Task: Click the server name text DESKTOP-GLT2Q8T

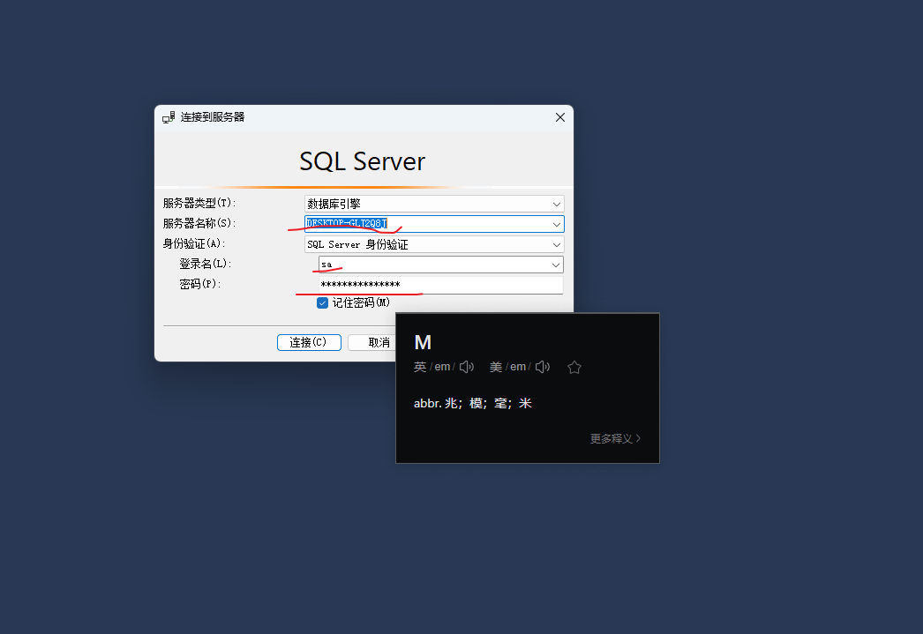Action: click(x=346, y=223)
